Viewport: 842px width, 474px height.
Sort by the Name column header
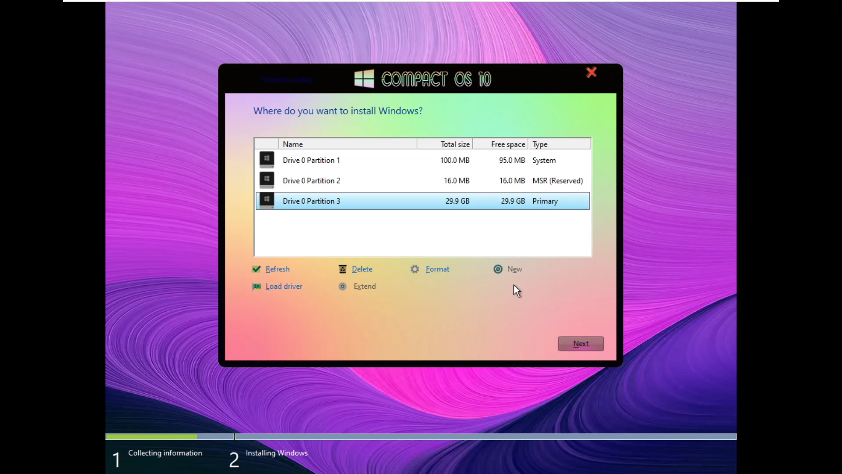pos(347,144)
